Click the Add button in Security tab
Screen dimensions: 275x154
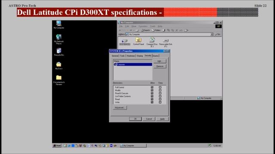[160, 61]
